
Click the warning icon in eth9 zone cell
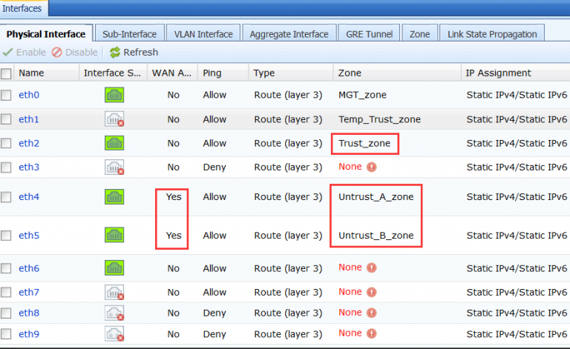pyautogui.click(x=372, y=334)
